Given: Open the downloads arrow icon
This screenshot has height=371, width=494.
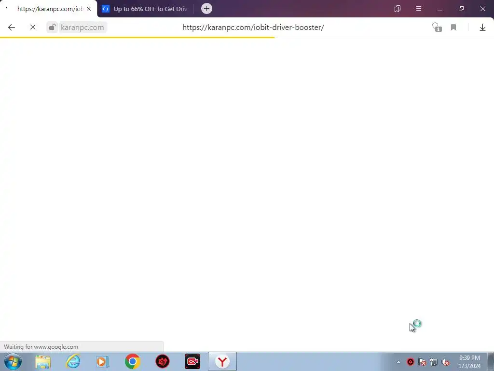Looking at the screenshot, I should click(482, 28).
